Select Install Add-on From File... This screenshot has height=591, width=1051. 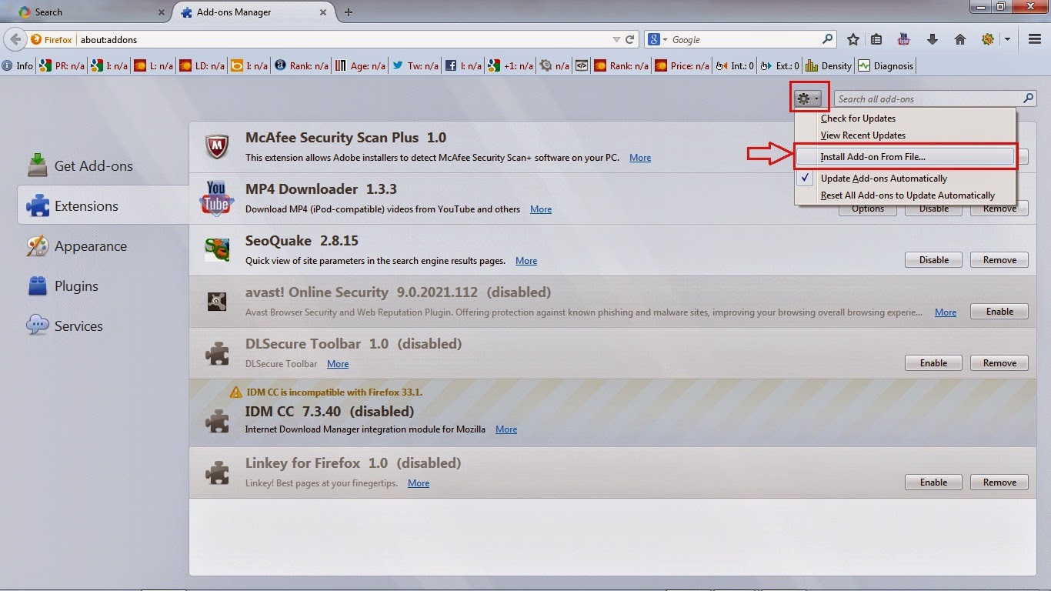pyautogui.click(x=905, y=156)
